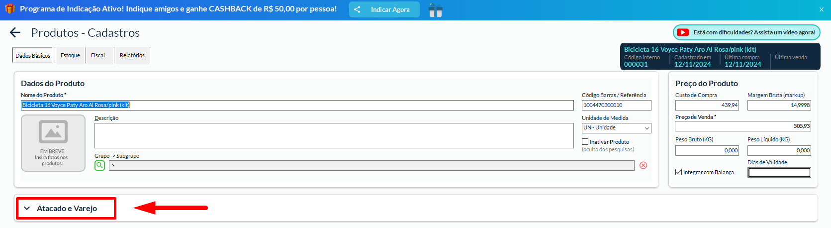Click the Custo de Compra field
Screen dimensions: 831x228
pos(707,105)
